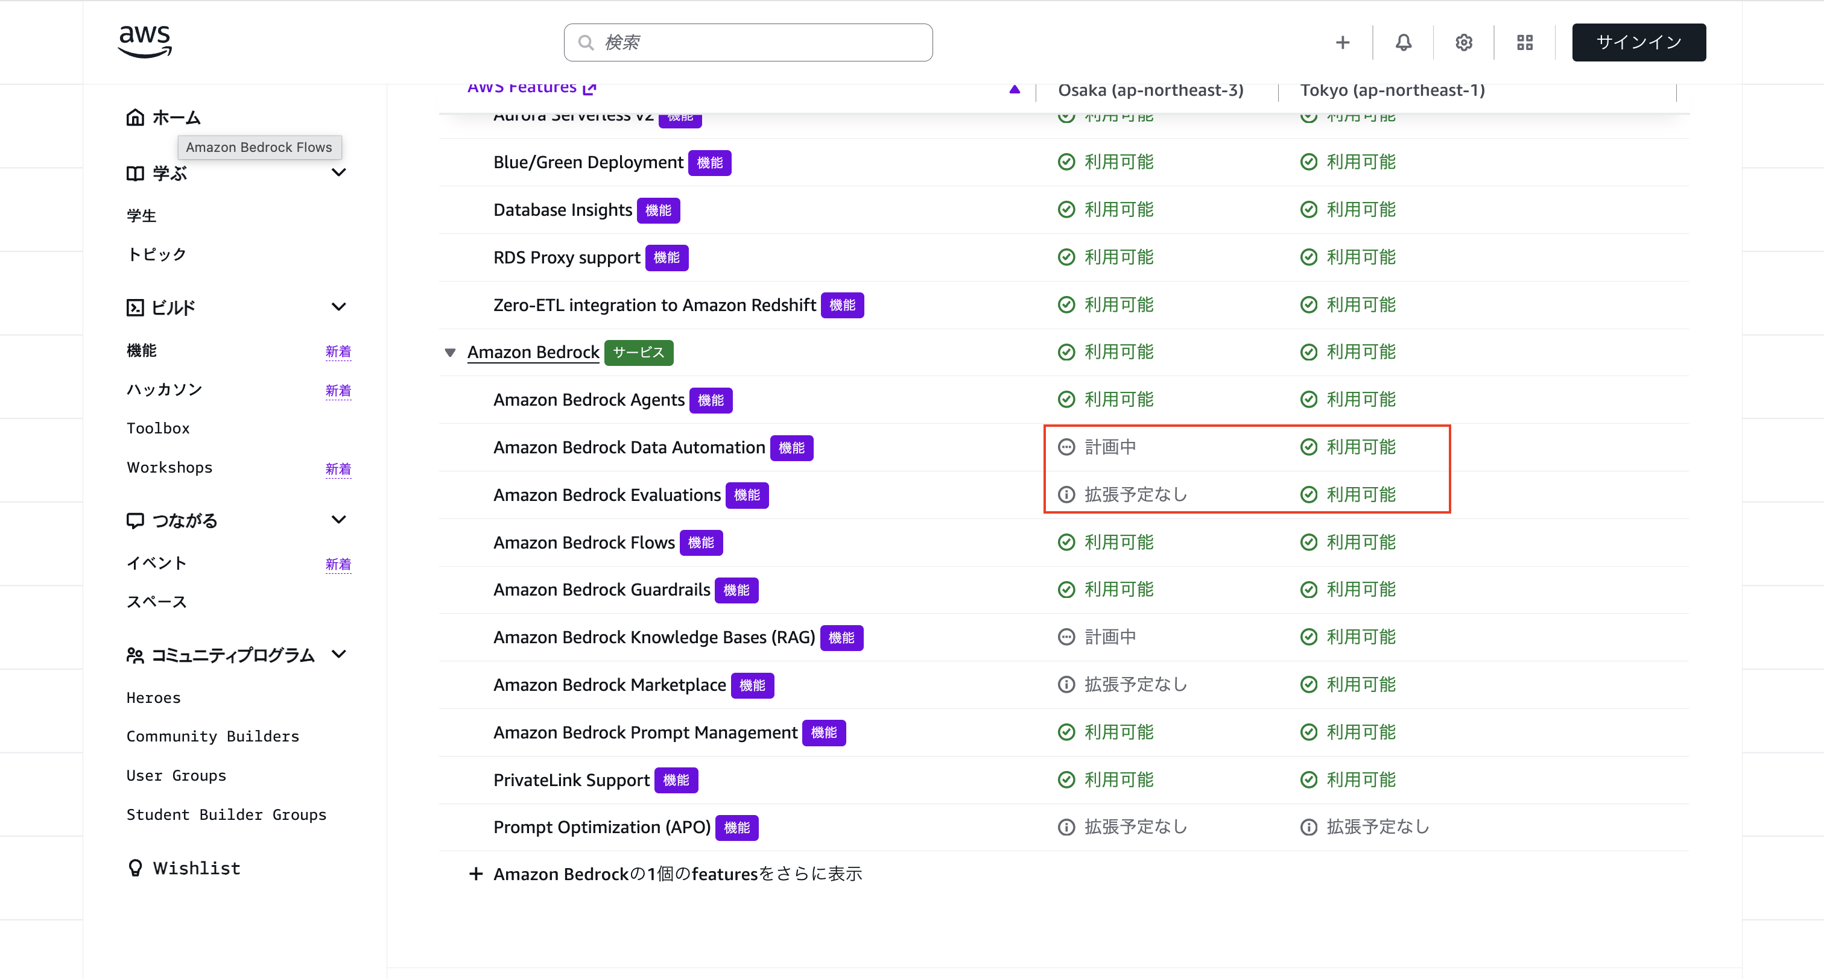Viewport: 1824px width, 979px height.
Task: Click the ホーム home icon
Action: click(135, 118)
